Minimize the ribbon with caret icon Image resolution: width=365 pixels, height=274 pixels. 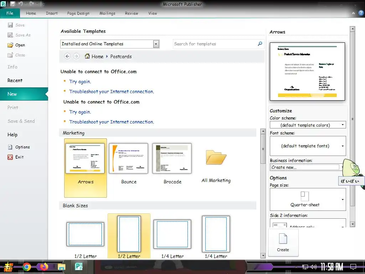353,13
